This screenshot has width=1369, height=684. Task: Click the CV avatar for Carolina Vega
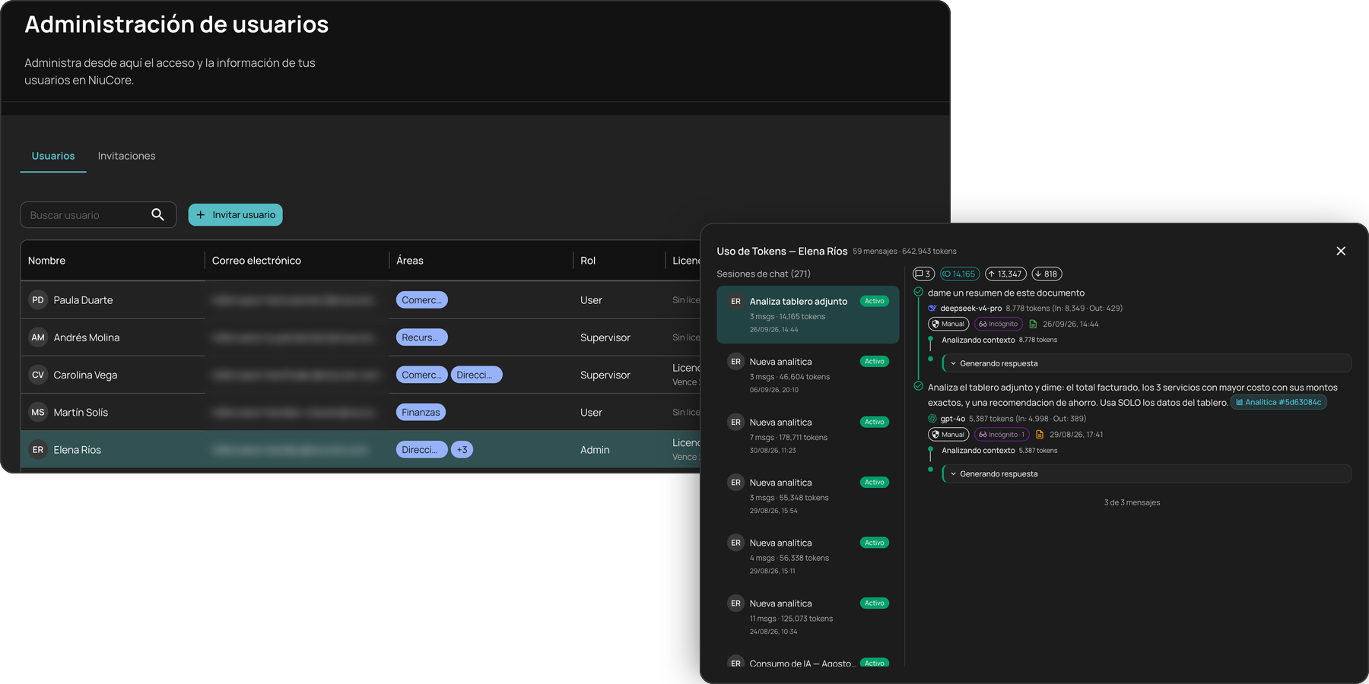pyautogui.click(x=38, y=375)
